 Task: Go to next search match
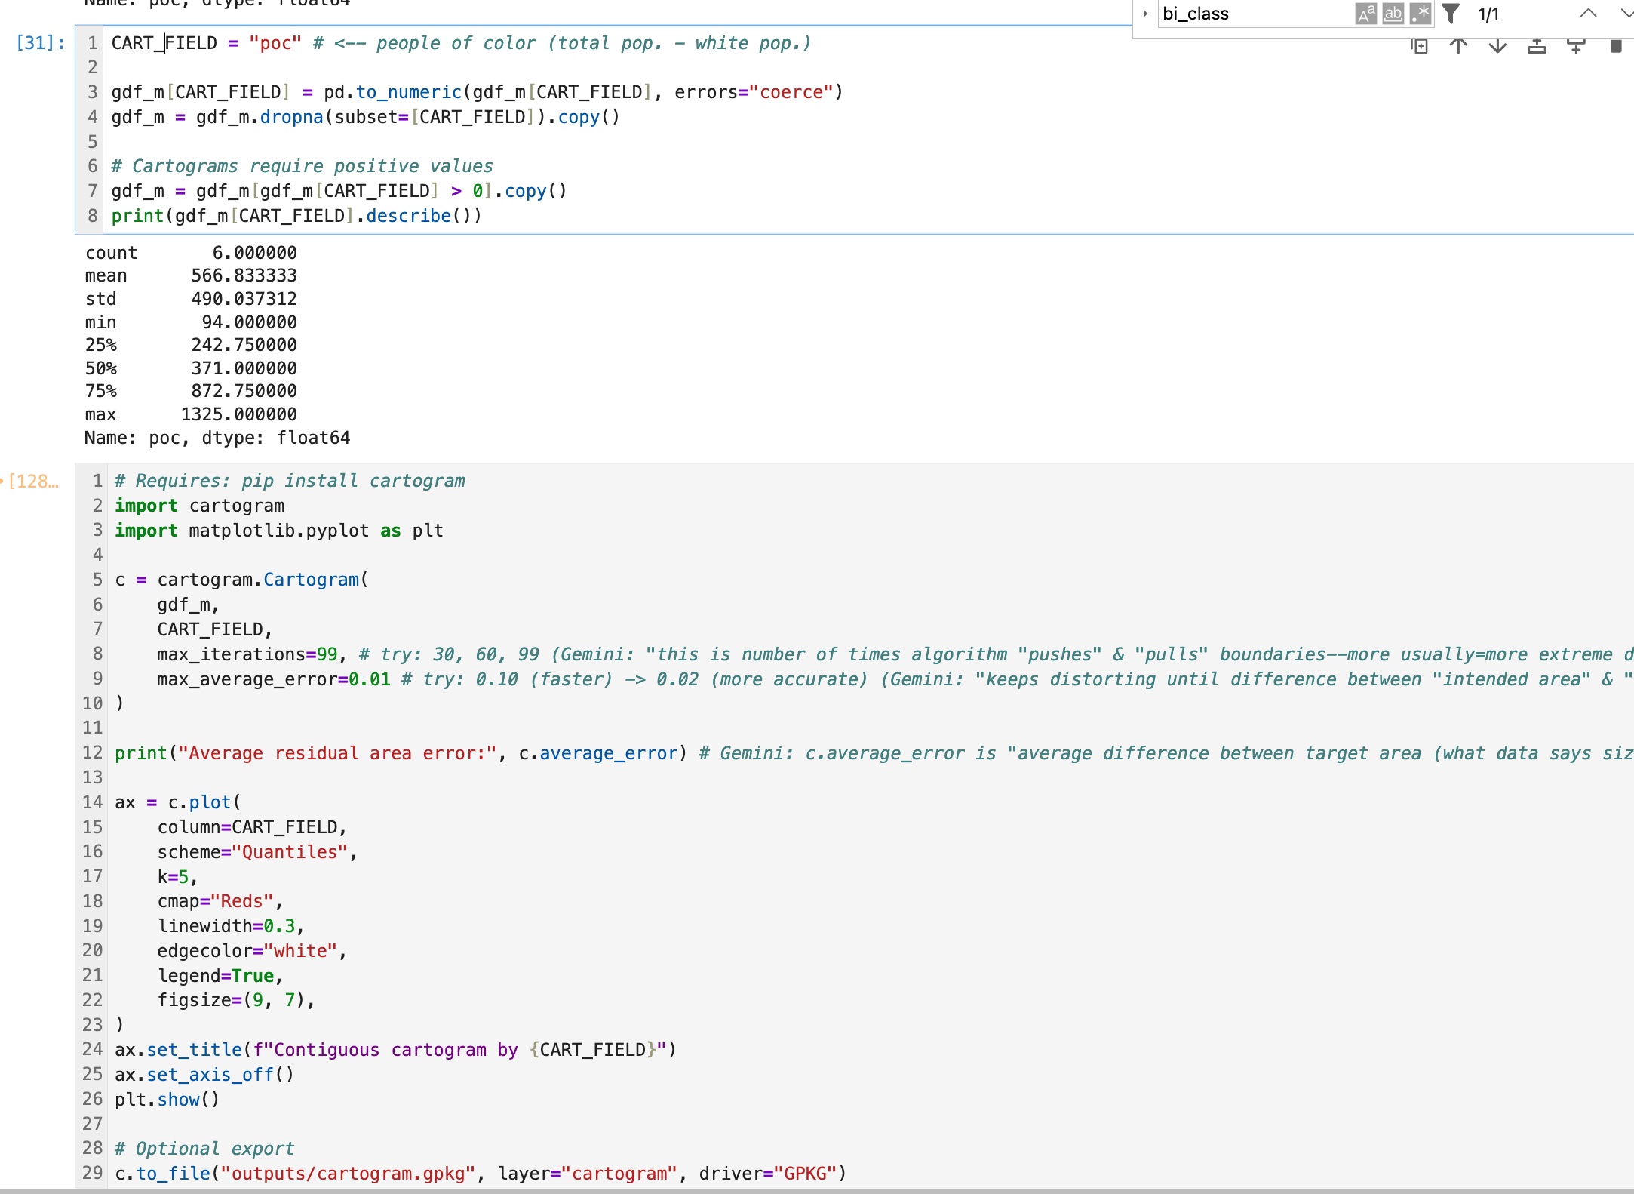tap(1626, 14)
